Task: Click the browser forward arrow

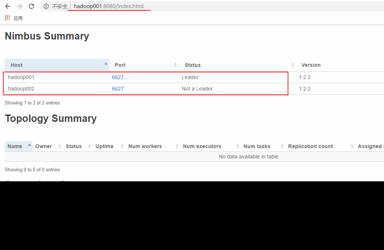Action: coord(20,6)
